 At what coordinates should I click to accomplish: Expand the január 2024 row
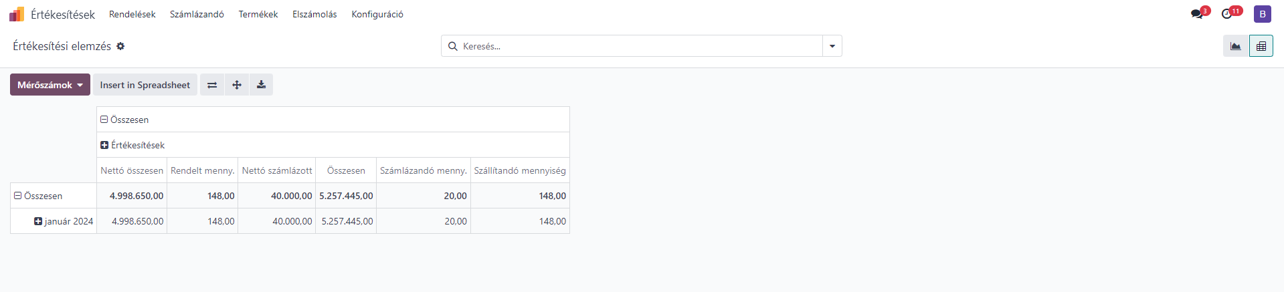(x=64, y=221)
